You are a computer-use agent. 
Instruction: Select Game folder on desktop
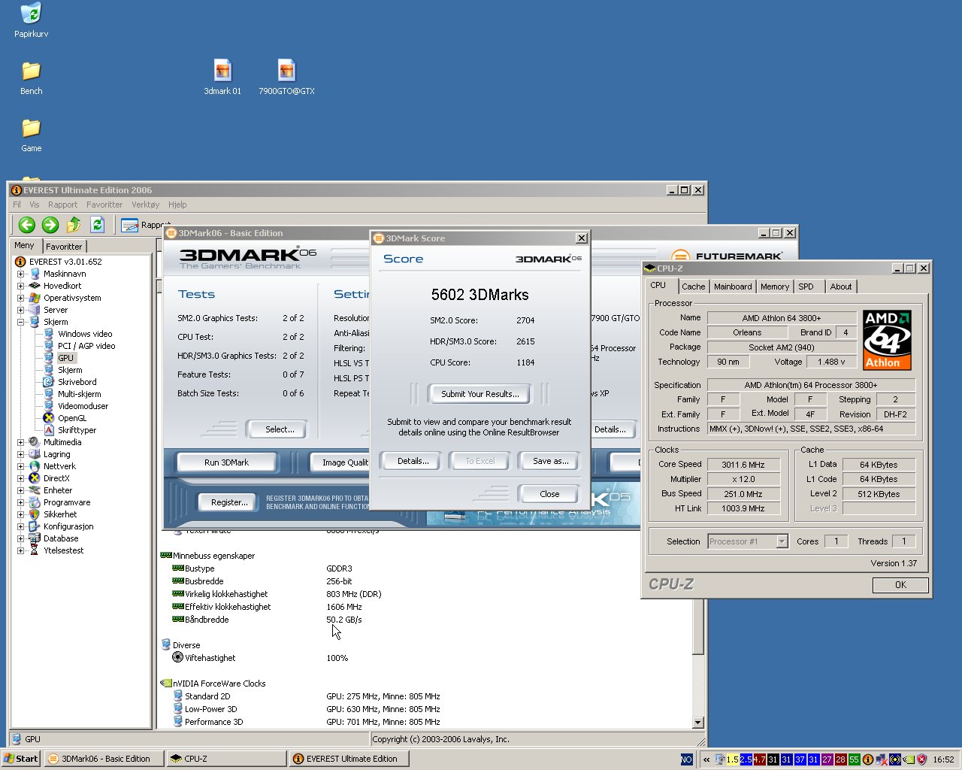coord(31,135)
